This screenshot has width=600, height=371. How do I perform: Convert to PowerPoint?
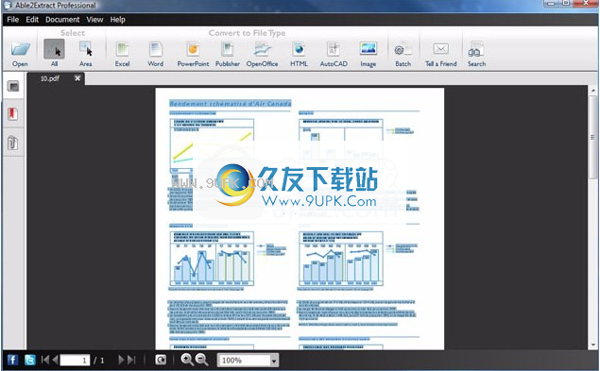coord(193,54)
